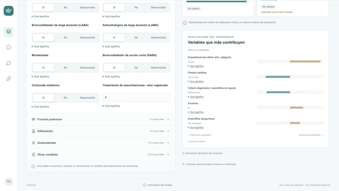This screenshot has width=339, height=191.
Task: Mark Corticoide sistémico as Desconocido
Action: (x=87, y=97)
